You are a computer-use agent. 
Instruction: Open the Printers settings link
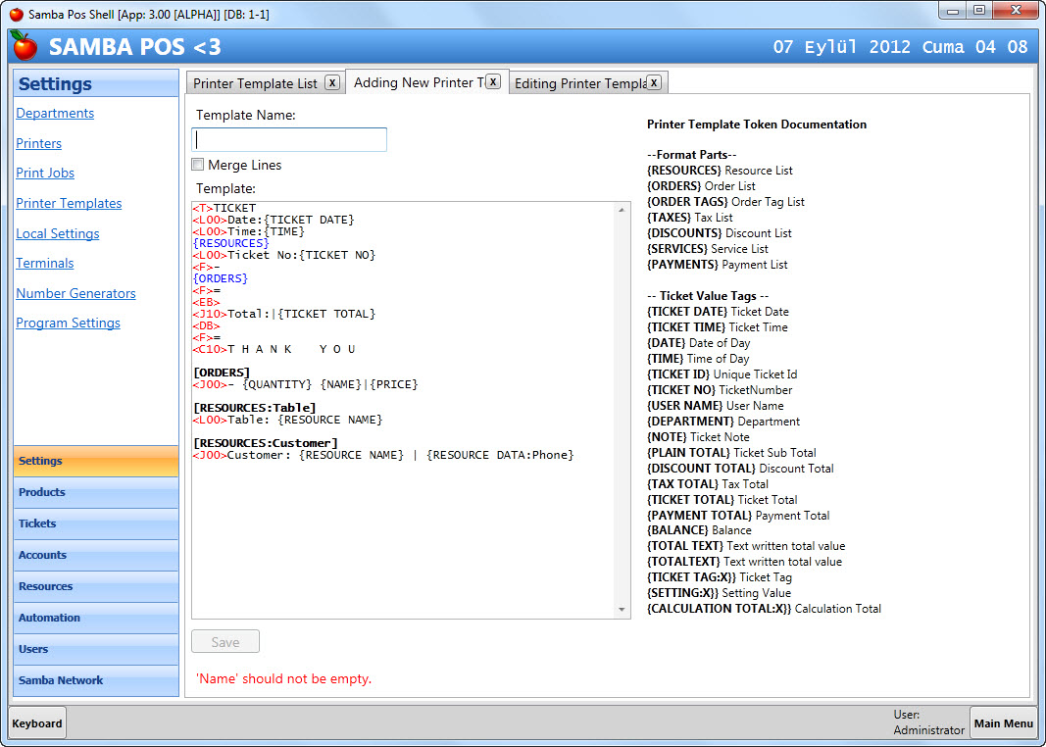pos(38,143)
